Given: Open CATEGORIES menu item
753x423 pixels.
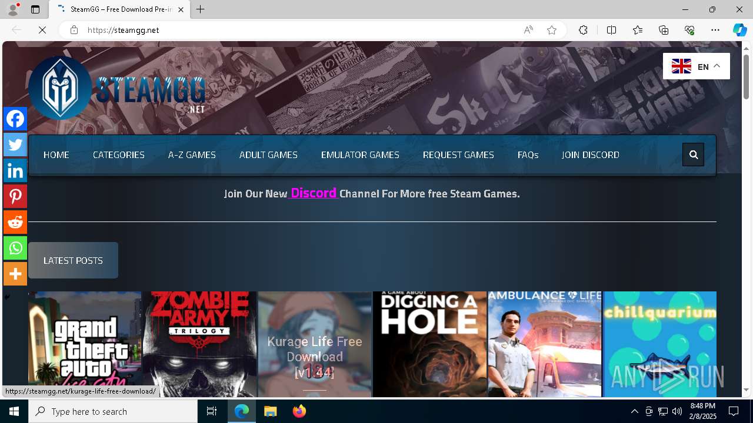Looking at the screenshot, I should click(x=119, y=155).
